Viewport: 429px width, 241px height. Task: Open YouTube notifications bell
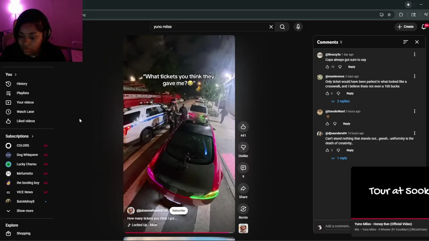pyautogui.click(x=424, y=27)
